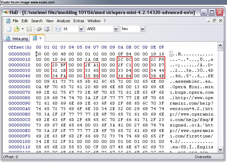Click decoded text '.en-US.Ï..Englis'
227x163 pixels.
pyautogui.click(x=191, y=147)
